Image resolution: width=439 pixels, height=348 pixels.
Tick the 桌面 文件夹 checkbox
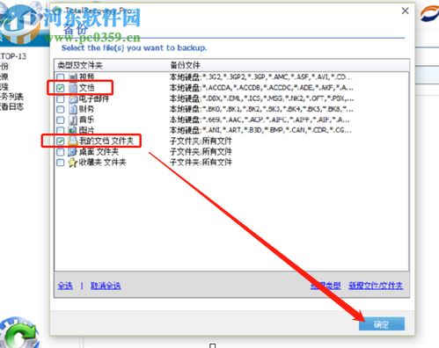tap(61, 152)
